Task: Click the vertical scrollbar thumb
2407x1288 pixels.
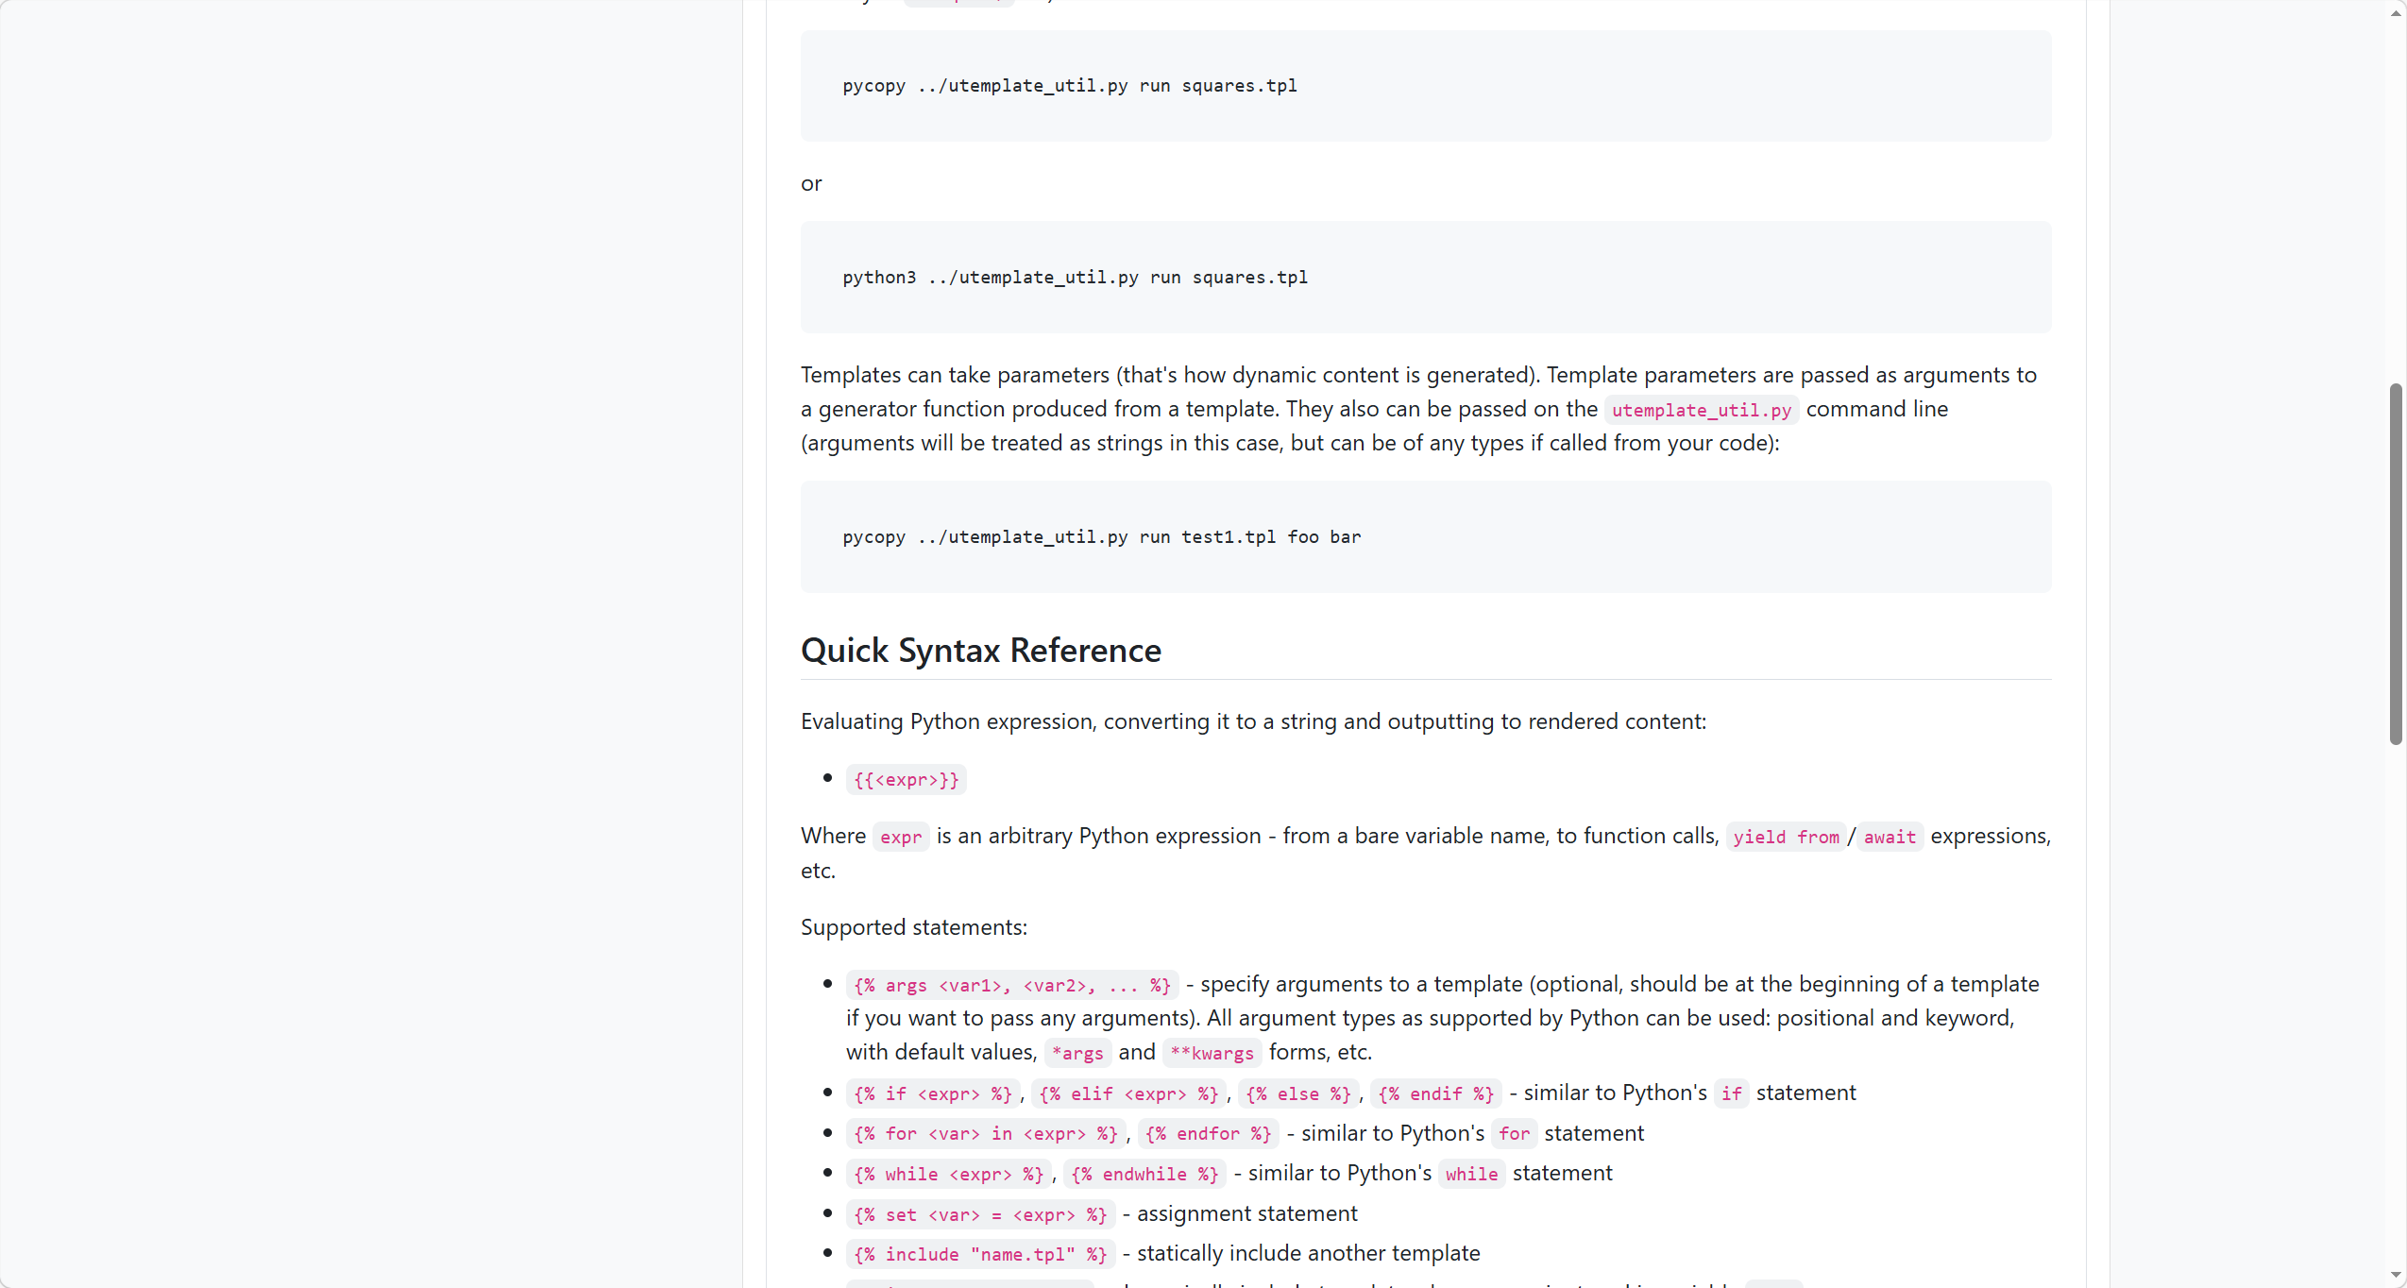Action: 2396,564
